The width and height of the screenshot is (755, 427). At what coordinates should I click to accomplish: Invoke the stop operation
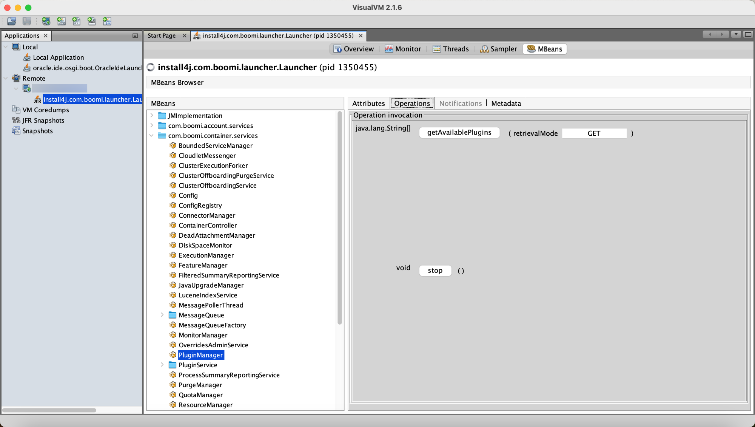click(x=435, y=270)
